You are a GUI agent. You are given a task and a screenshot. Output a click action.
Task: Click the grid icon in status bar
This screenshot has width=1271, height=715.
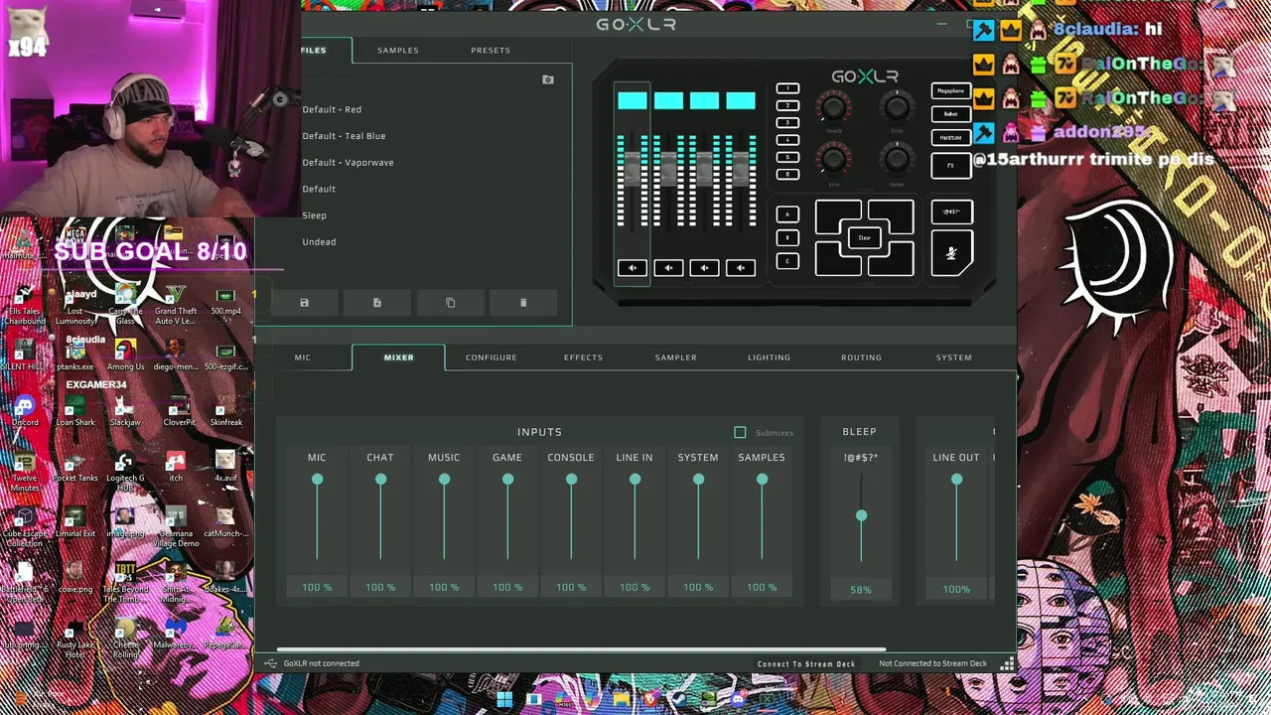tap(1007, 663)
